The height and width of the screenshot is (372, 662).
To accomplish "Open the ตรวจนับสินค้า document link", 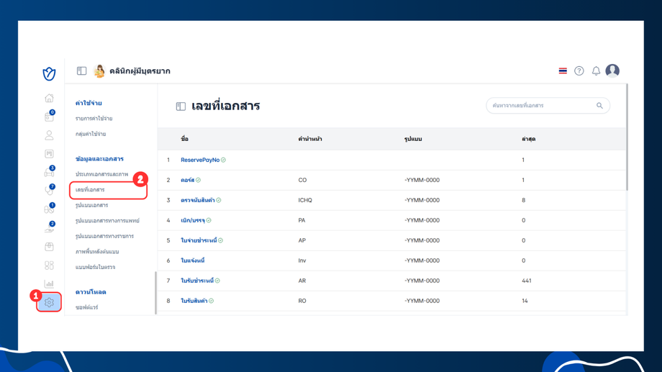I will click(198, 200).
